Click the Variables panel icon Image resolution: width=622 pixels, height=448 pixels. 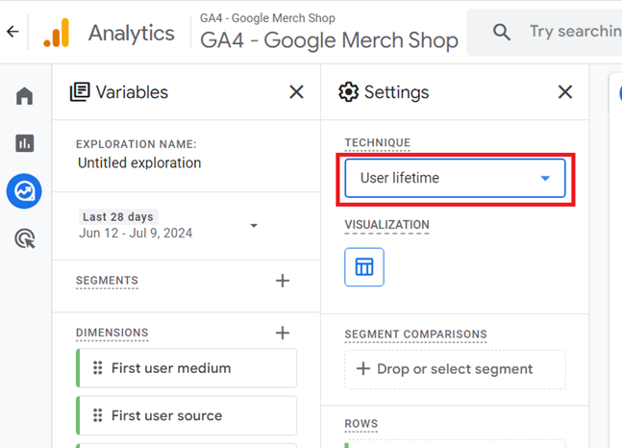pyautogui.click(x=80, y=92)
